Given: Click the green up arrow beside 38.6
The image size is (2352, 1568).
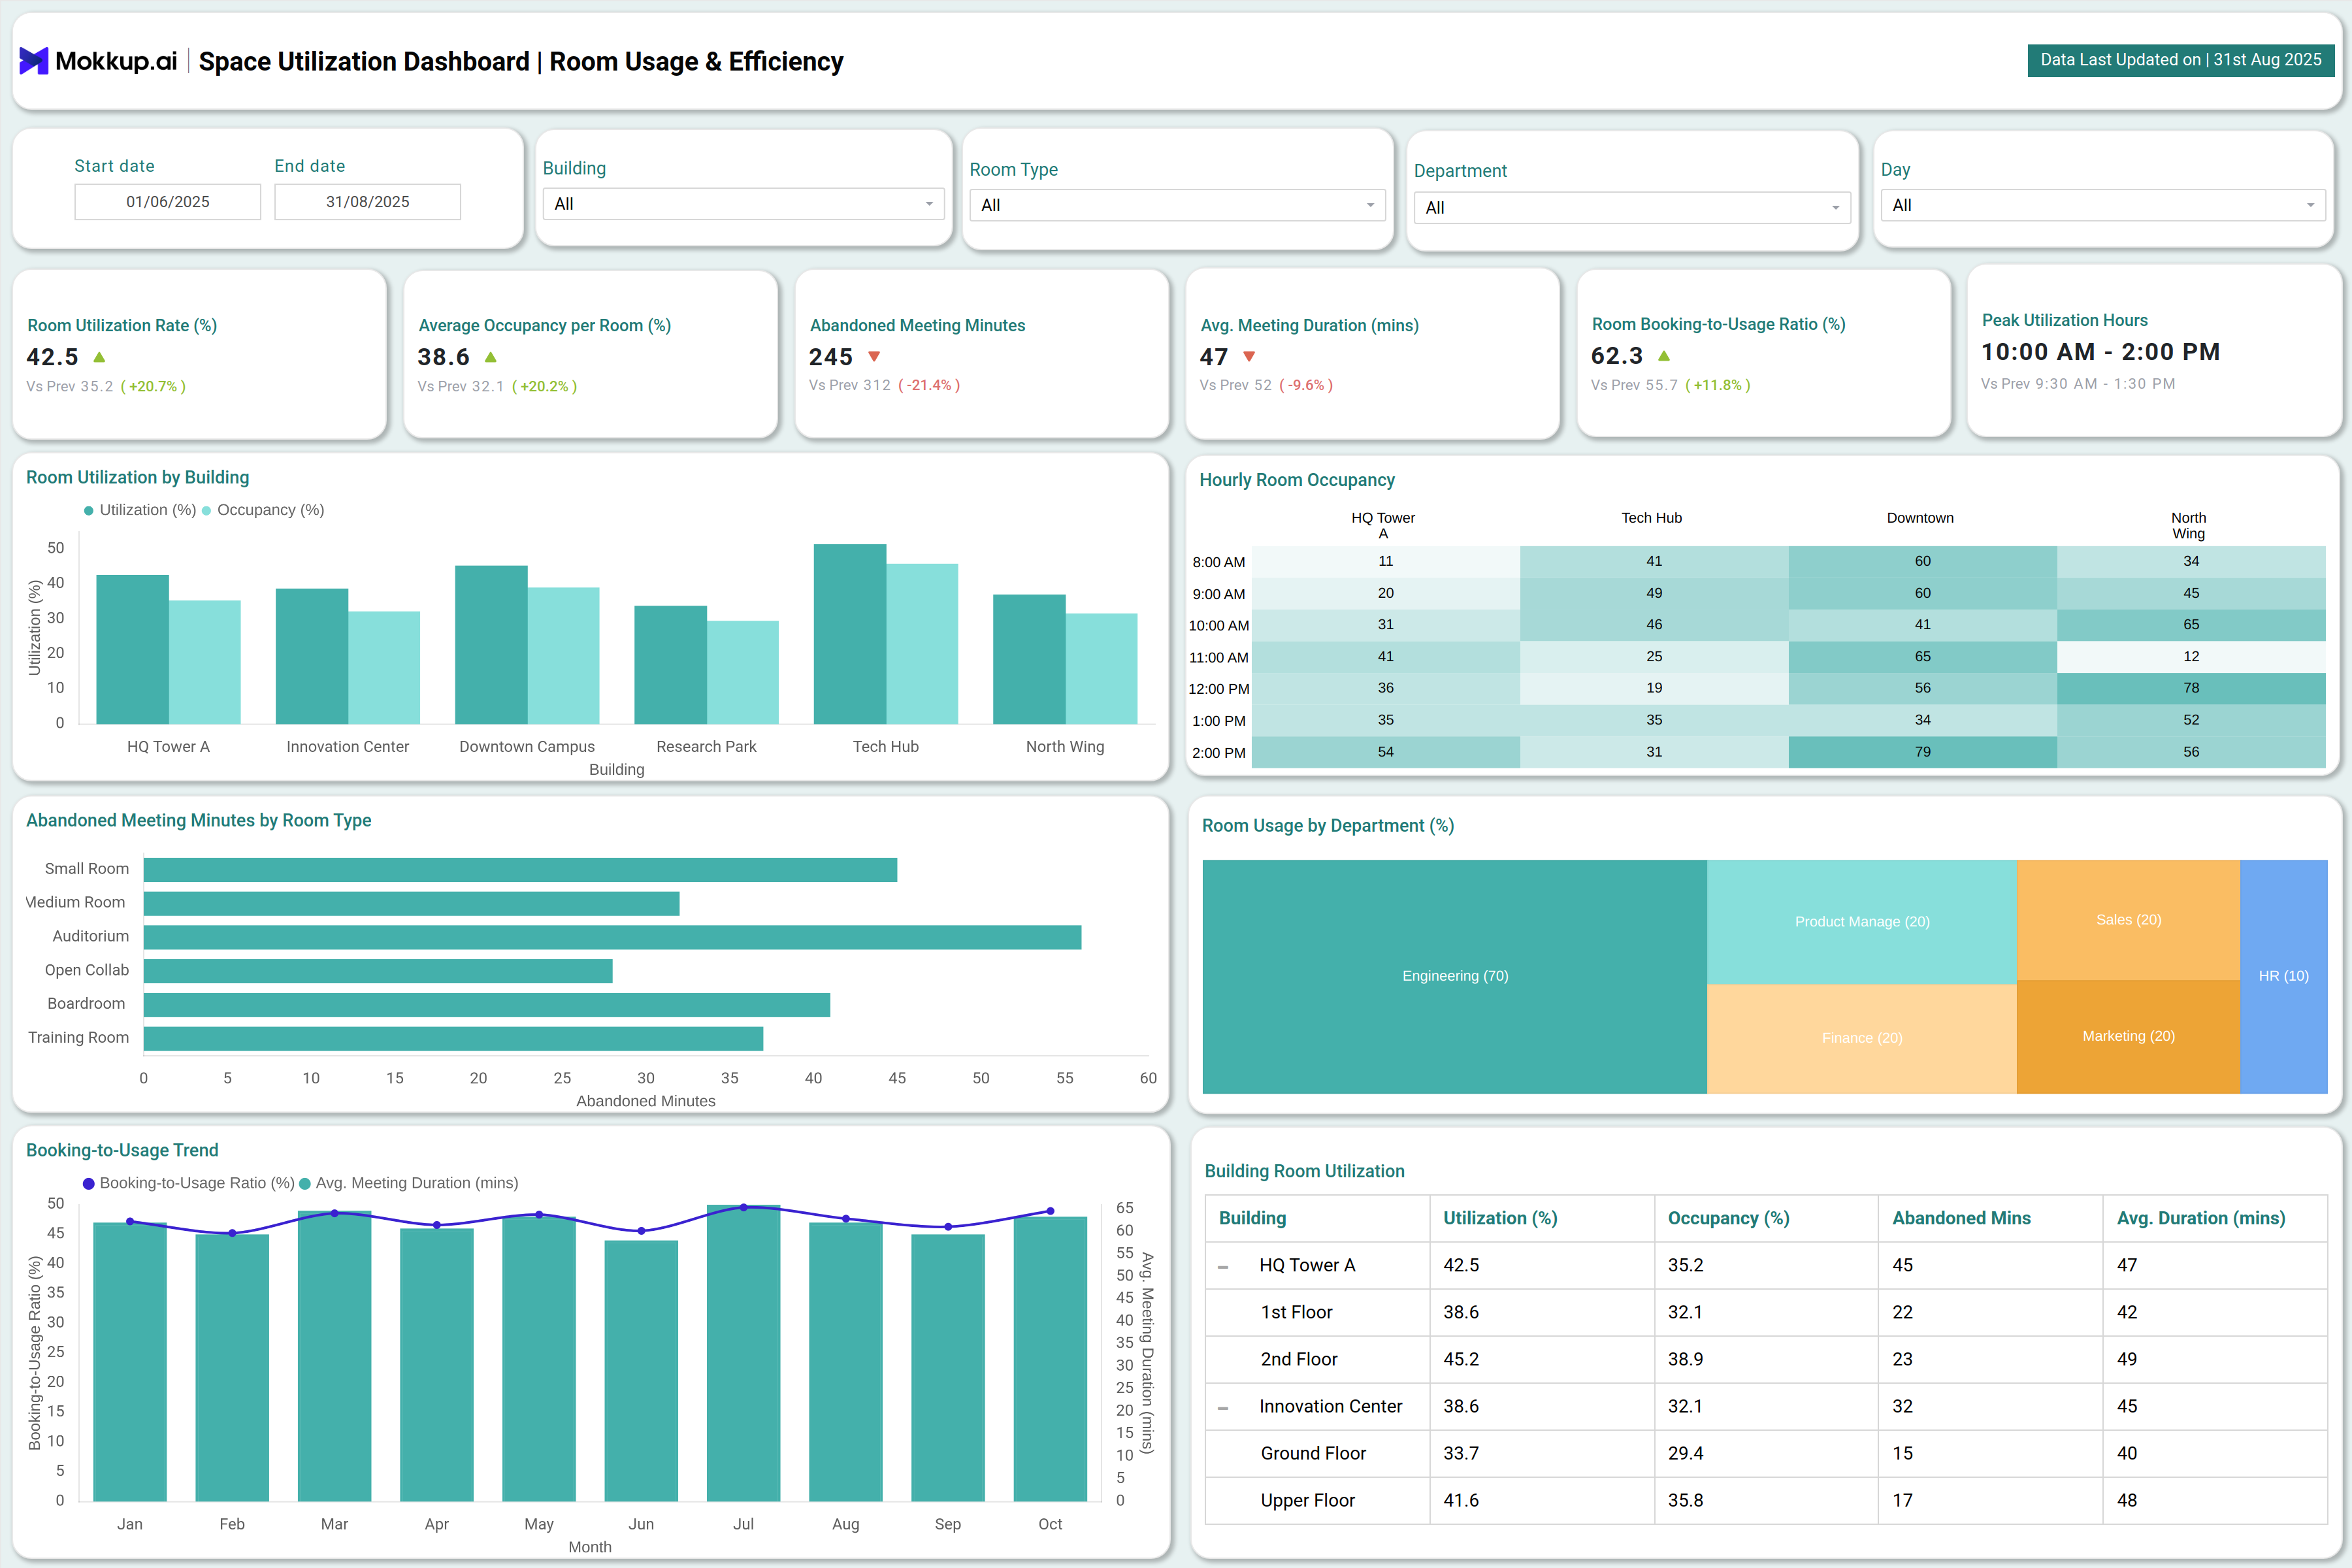Looking at the screenshot, I should (490, 357).
